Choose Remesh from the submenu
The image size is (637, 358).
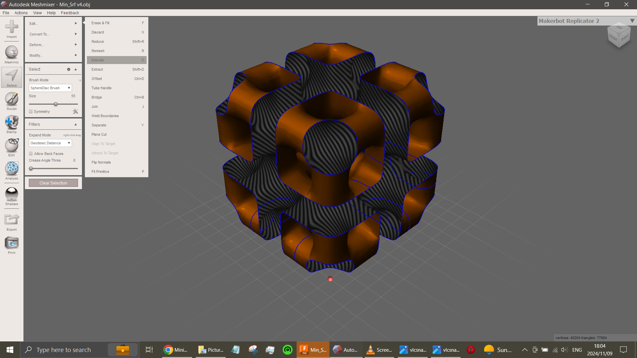tap(117, 51)
